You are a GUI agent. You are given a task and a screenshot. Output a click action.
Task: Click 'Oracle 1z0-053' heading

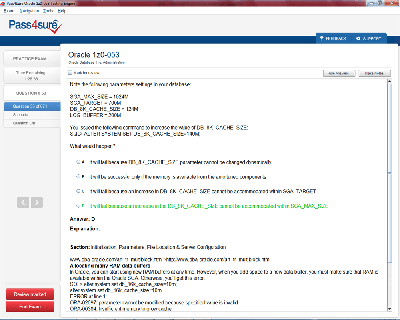94,55
